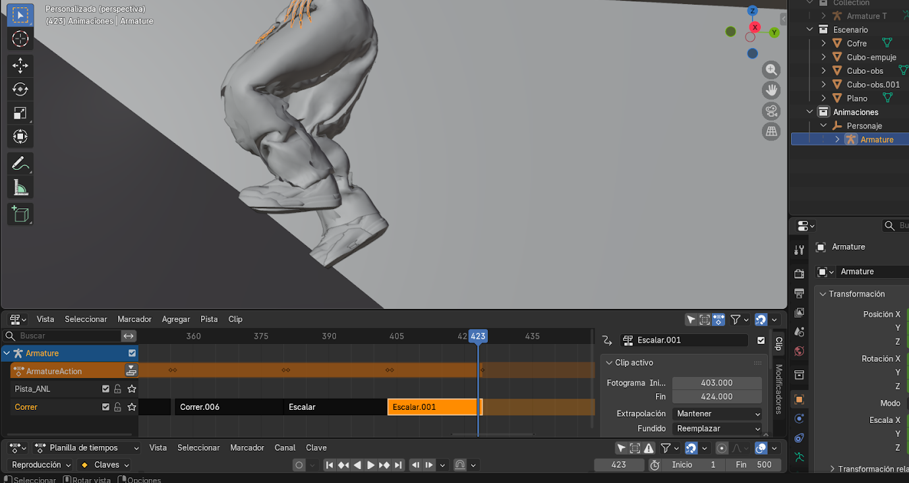The height and width of the screenshot is (483, 909).
Task: Select the Move tool in the toolbar
Action: (x=20, y=65)
